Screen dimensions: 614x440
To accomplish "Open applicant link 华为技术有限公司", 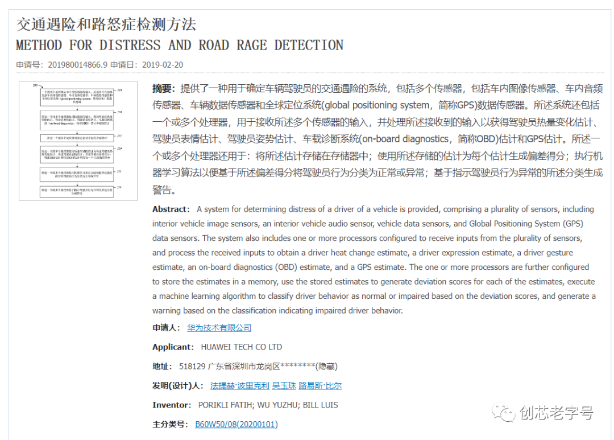I will [219, 328].
